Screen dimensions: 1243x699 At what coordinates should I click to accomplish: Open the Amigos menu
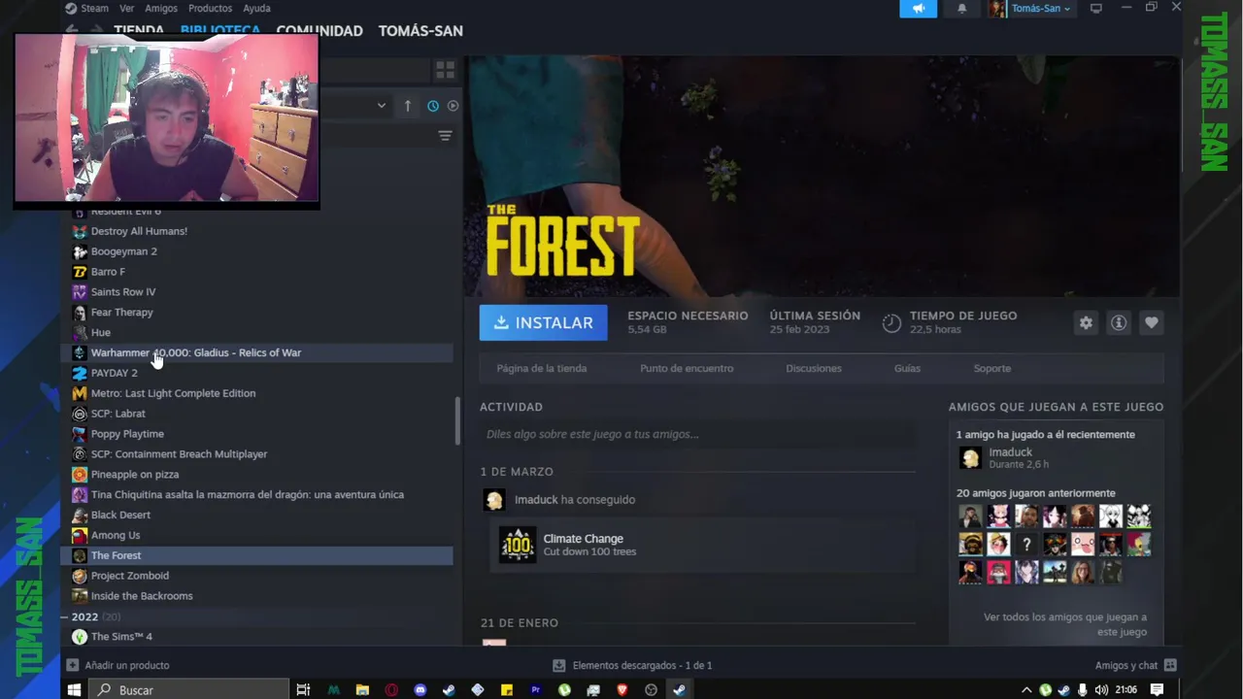tap(161, 8)
